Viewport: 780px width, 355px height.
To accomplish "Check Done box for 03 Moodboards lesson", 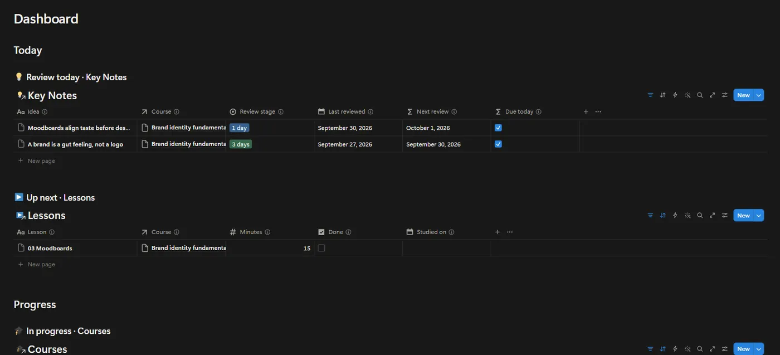I will tap(321, 248).
